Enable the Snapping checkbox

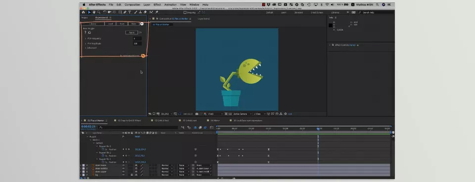coord(185,12)
